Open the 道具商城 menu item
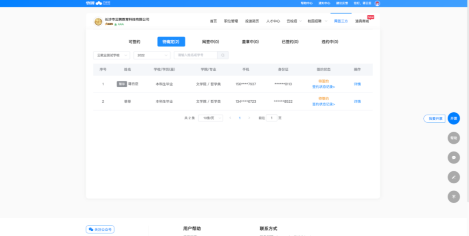 [x=362, y=21]
